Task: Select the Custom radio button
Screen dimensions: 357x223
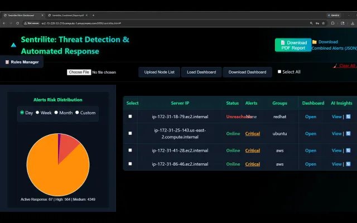Action: (77, 113)
